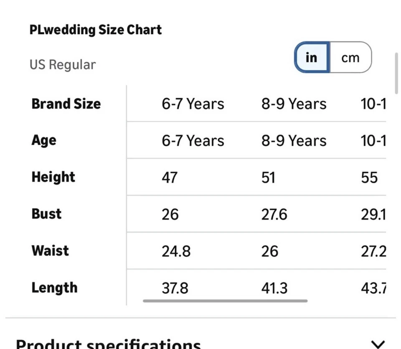Click the 8-9 Years cell in Brand Size row
Viewport: 401px width, 349px height.
(294, 104)
